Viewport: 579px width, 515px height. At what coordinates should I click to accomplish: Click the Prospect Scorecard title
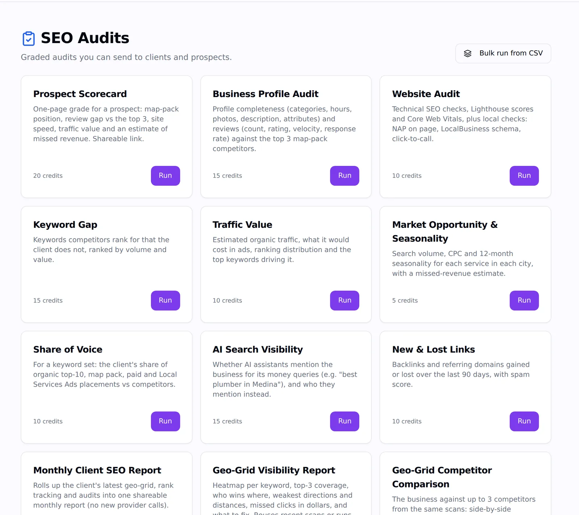click(80, 94)
